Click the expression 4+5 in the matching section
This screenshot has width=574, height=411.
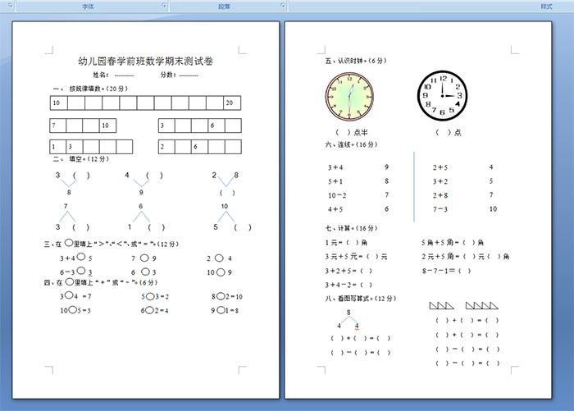[335, 209]
